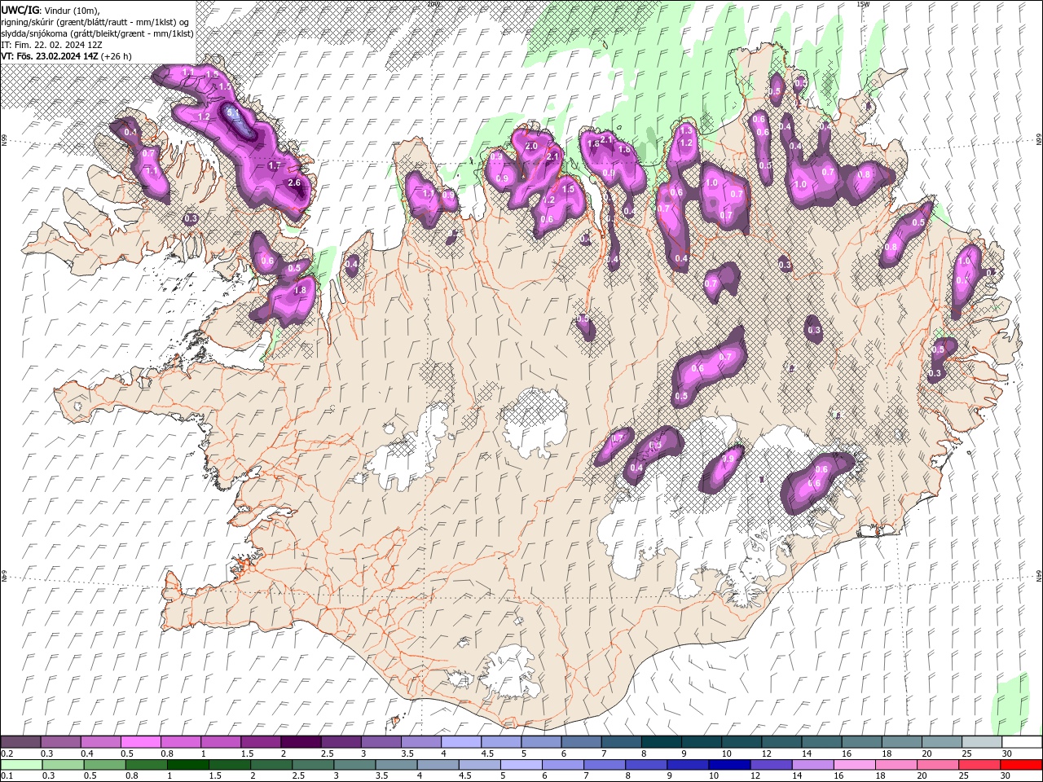Select the dark purple upper-scale swatch labeled 2

coord(301,742)
